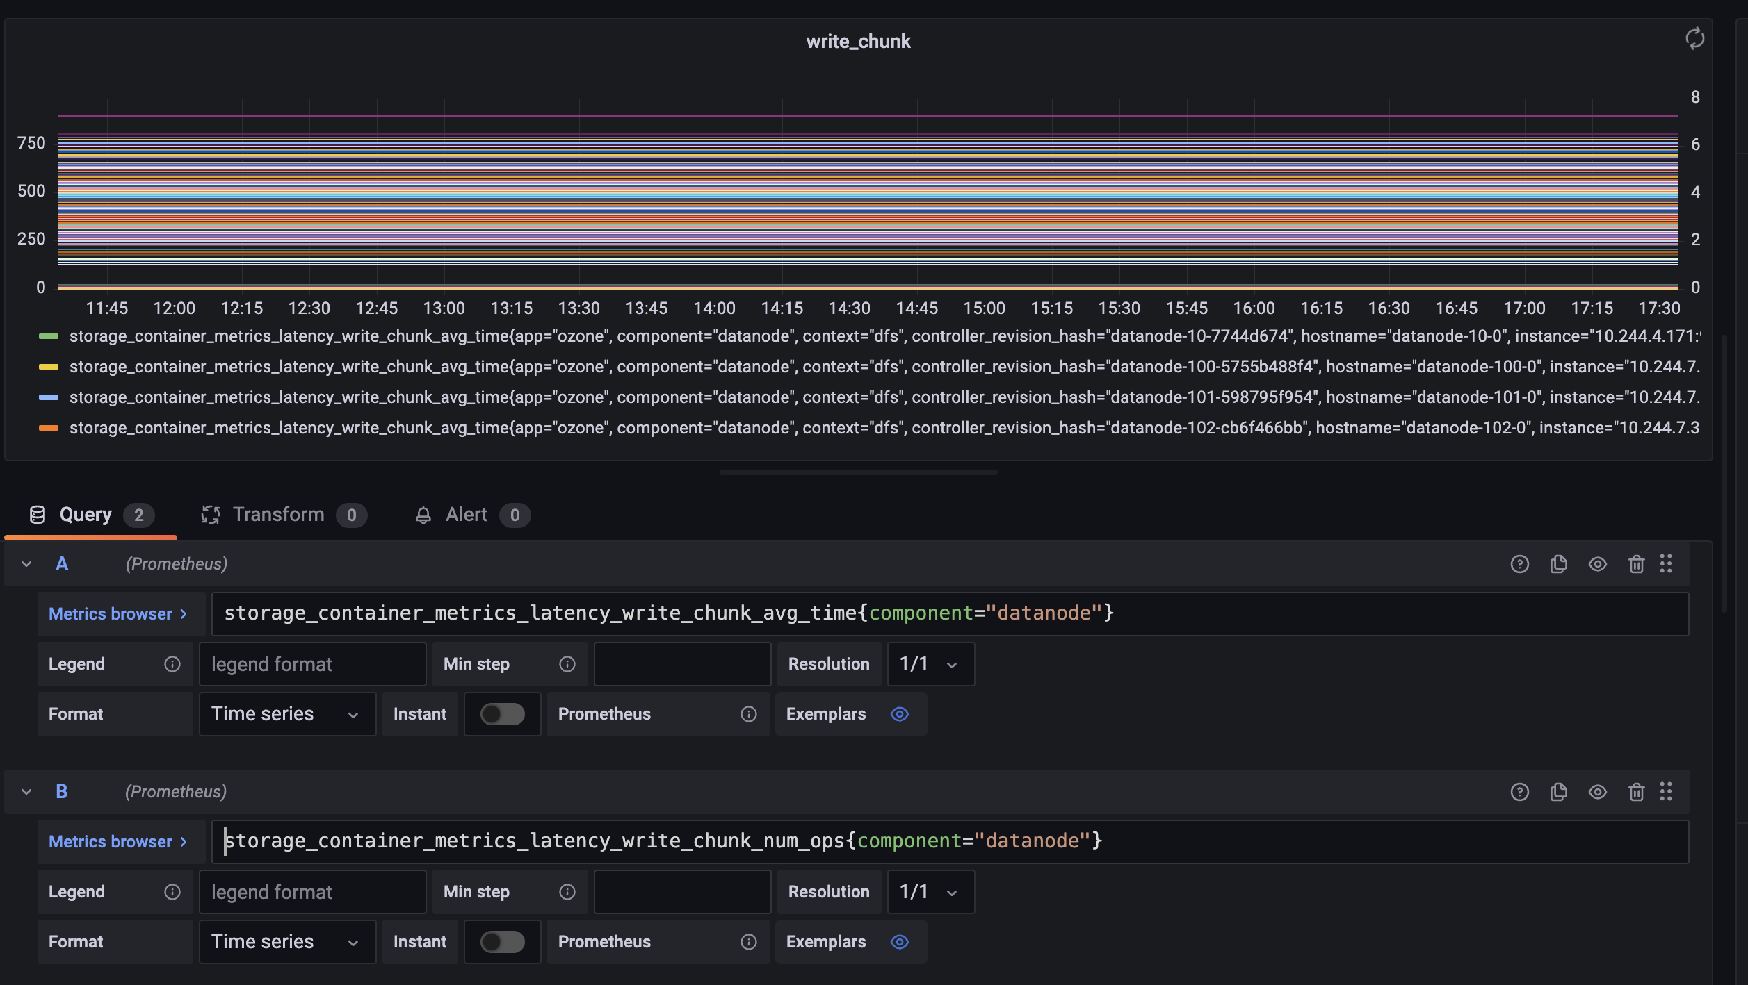Open the Alert tab

coord(466,515)
